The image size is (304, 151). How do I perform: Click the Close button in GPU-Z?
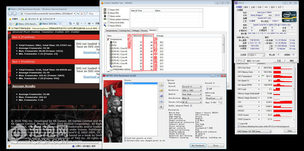point(290,131)
